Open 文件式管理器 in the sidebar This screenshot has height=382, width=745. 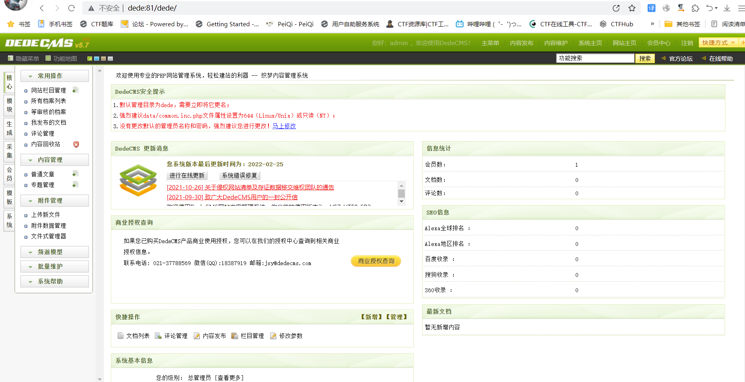[x=49, y=236]
